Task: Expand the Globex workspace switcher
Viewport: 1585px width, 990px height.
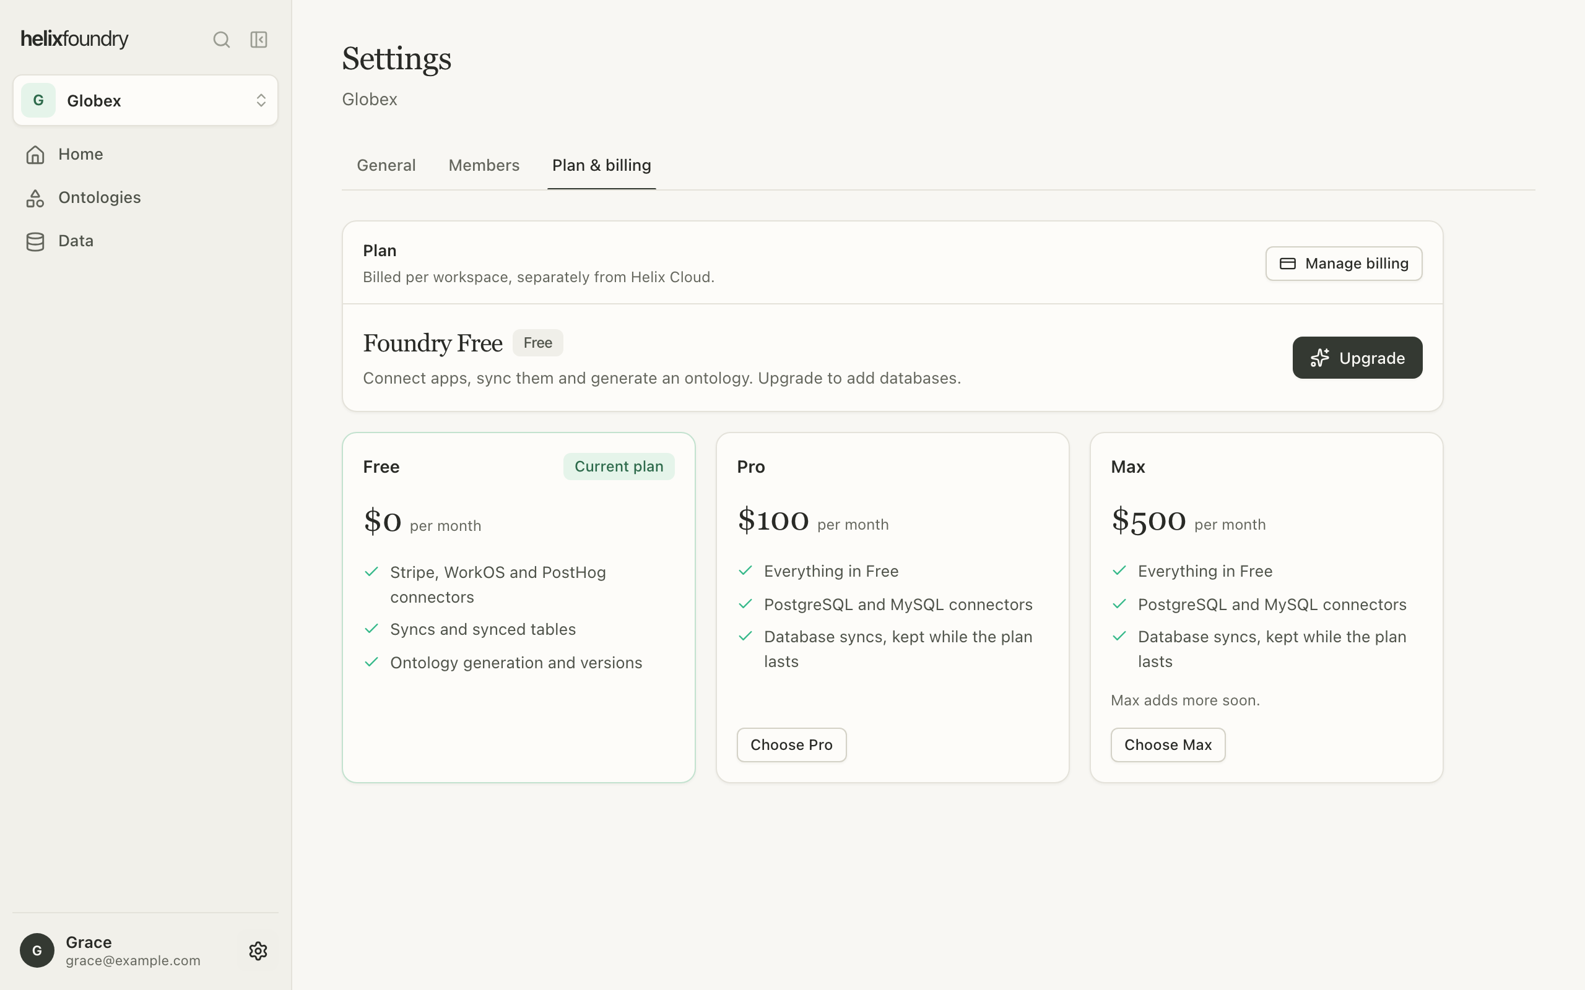Action: click(x=145, y=100)
